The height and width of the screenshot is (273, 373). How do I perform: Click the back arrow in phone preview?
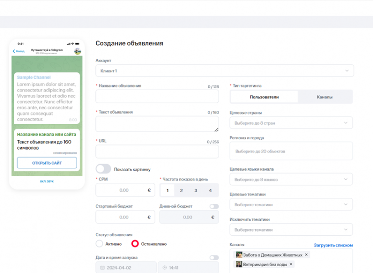(x=14, y=51)
